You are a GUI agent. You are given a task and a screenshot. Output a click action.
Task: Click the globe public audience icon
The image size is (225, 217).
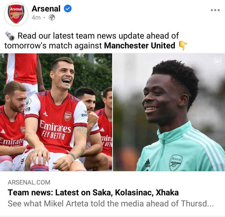[52, 18]
